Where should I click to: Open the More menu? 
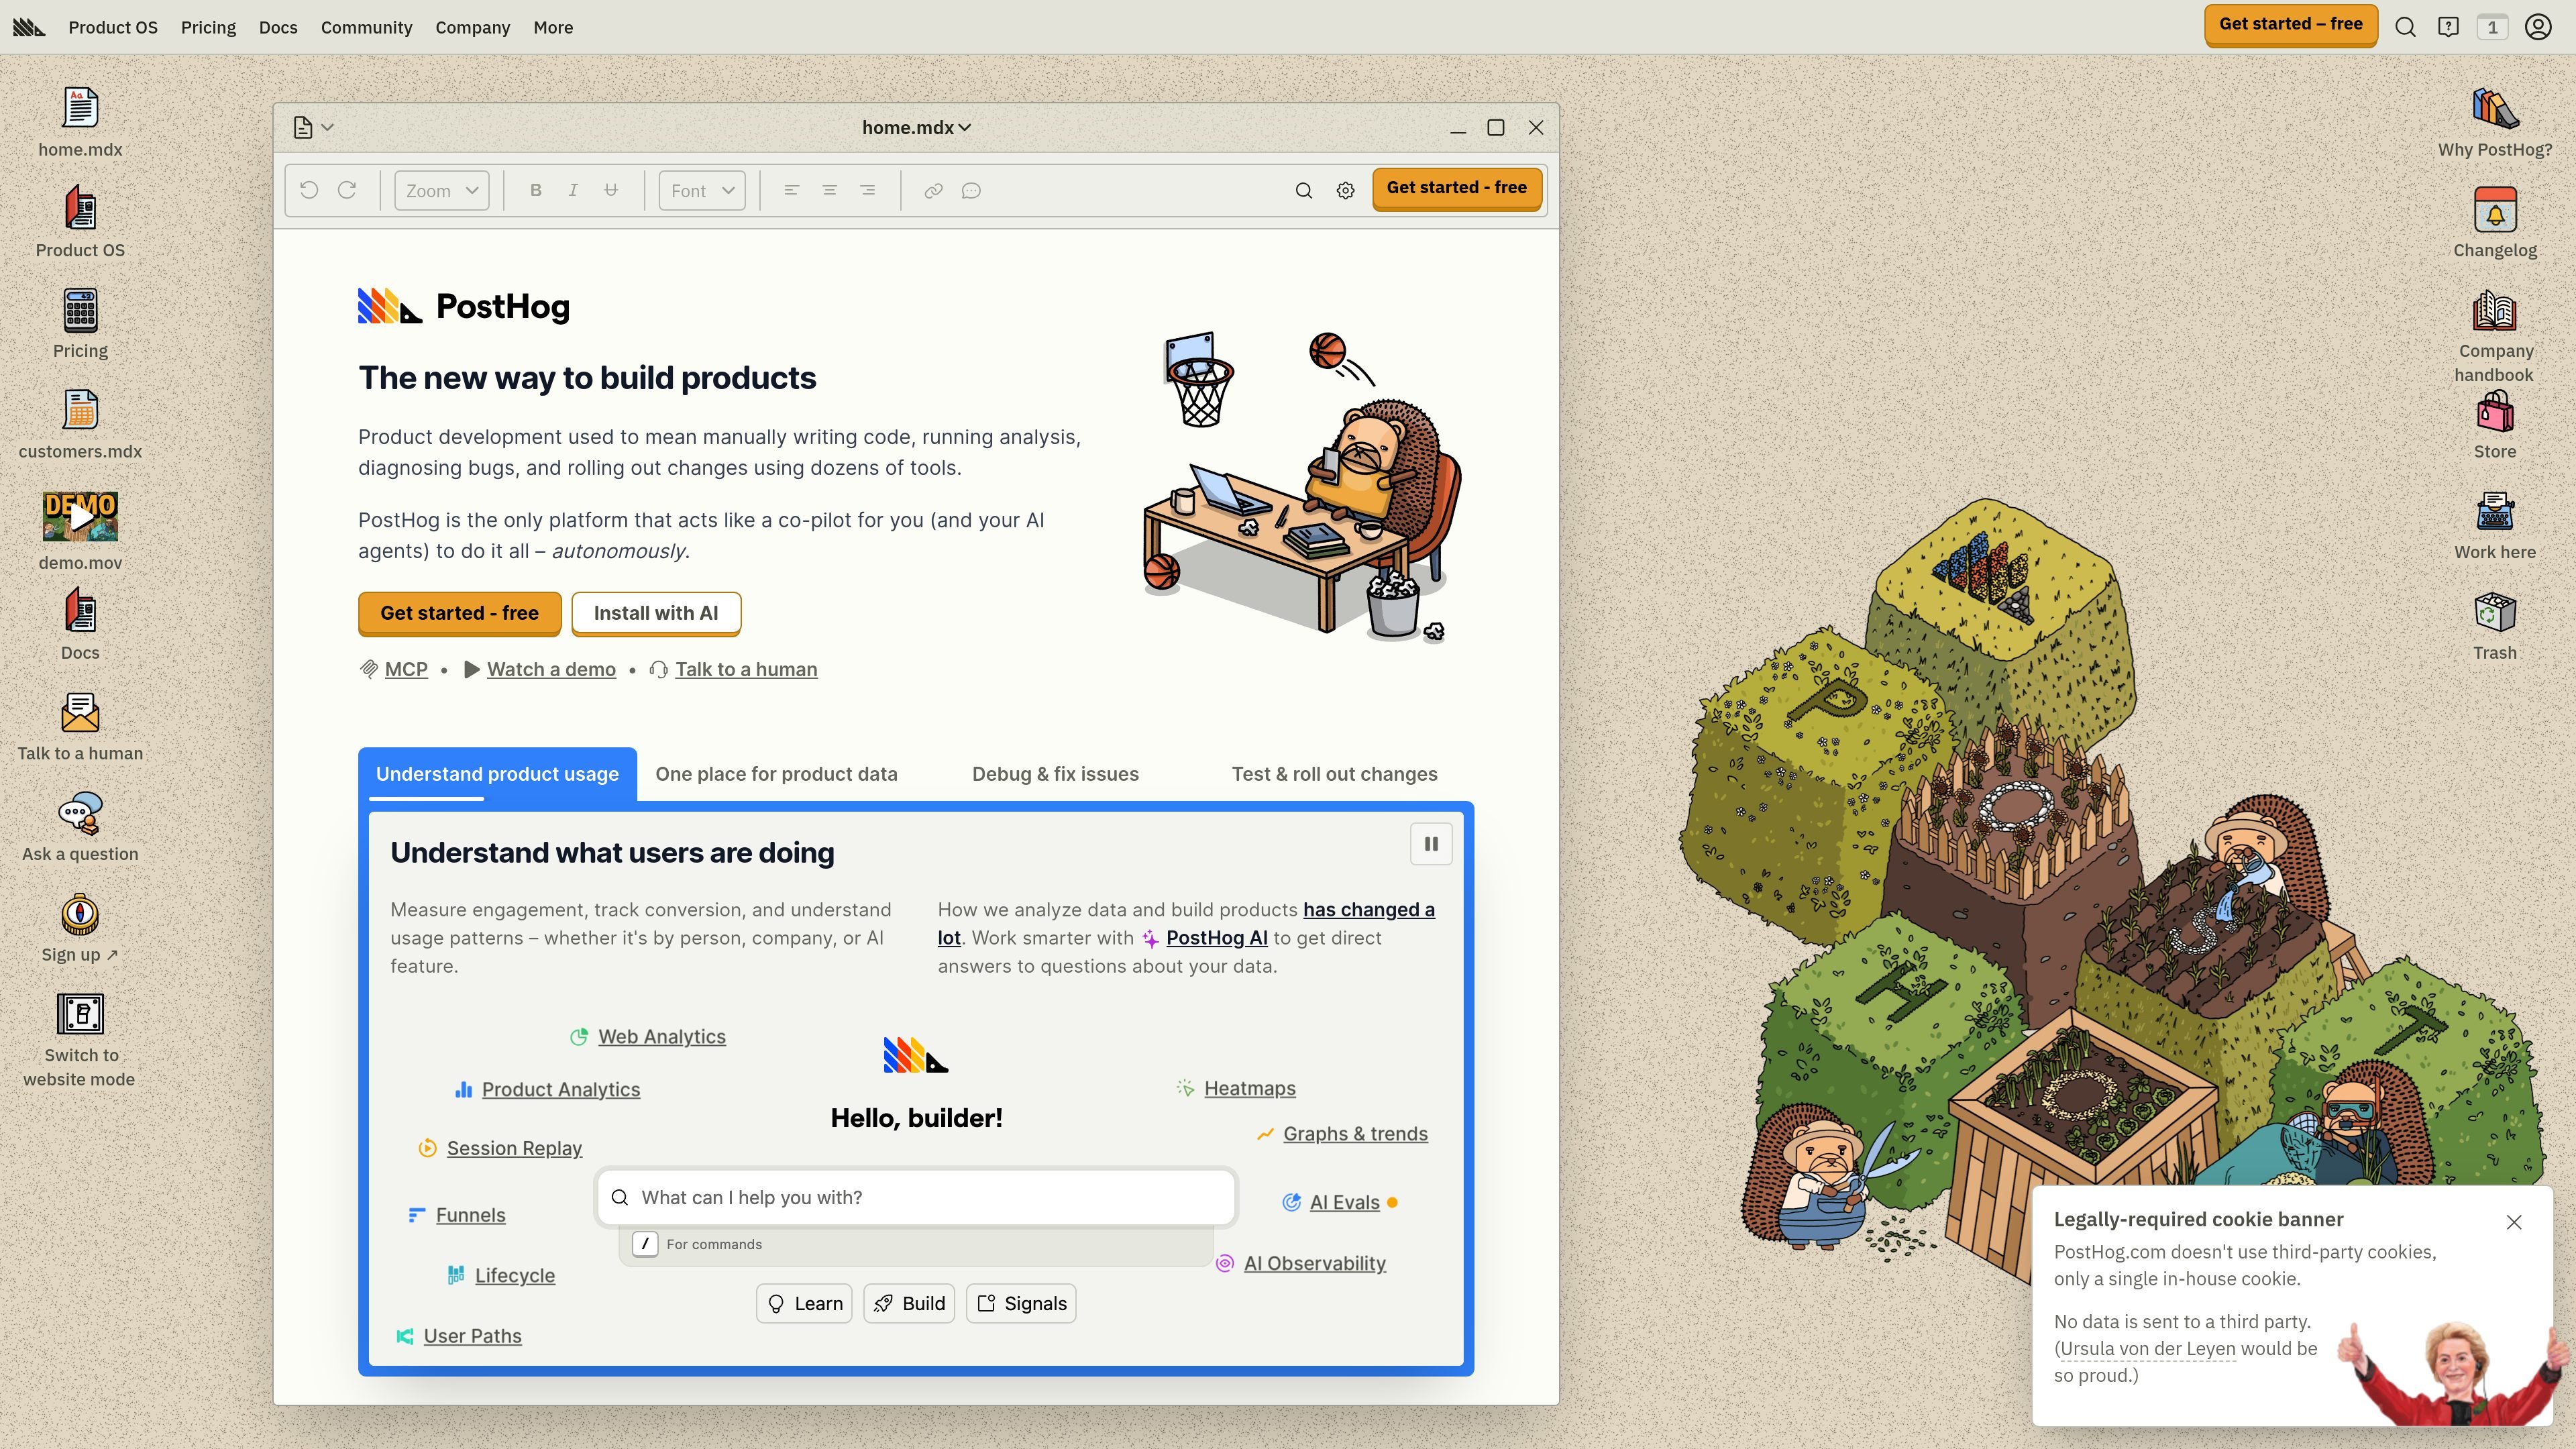553,27
